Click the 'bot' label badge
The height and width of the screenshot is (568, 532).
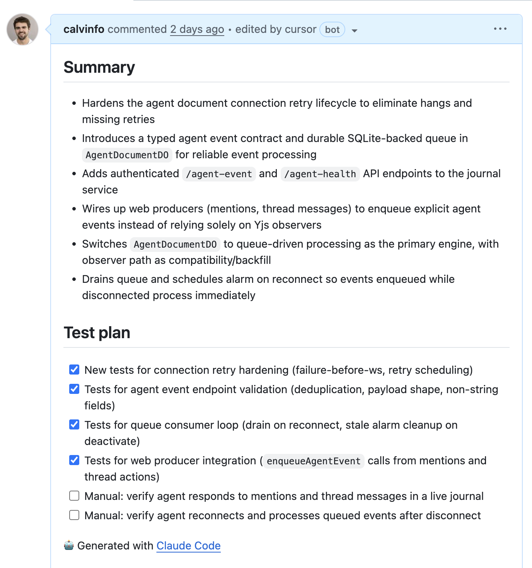pos(332,30)
